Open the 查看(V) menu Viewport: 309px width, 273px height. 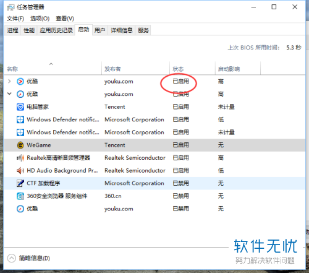click(65, 19)
